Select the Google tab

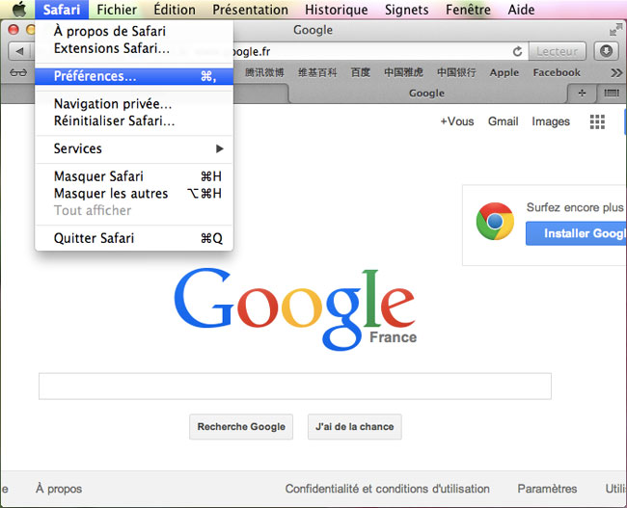pos(426,94)
